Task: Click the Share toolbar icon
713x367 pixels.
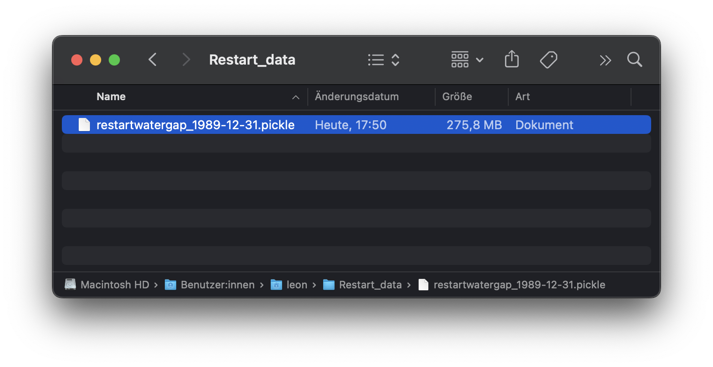Action: pos(512,60)
